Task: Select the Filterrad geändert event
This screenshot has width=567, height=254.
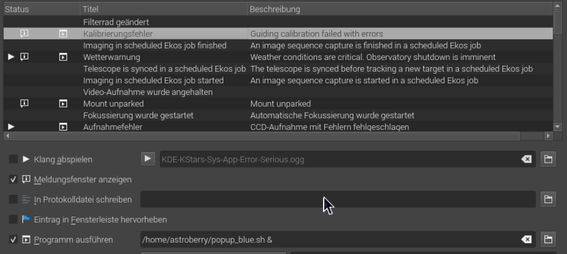Action: point(278,22)
